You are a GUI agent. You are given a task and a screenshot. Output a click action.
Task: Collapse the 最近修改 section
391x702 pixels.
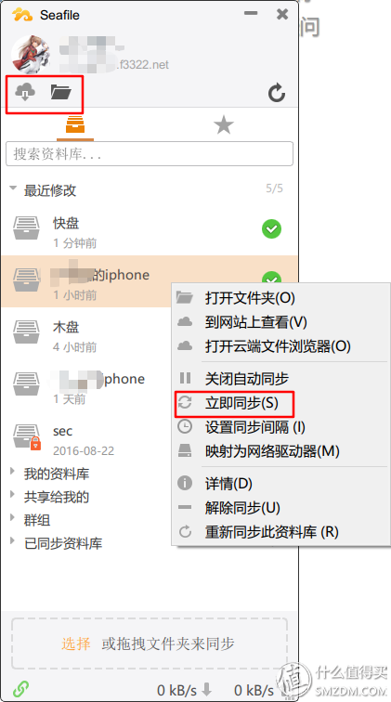(13, 188)
